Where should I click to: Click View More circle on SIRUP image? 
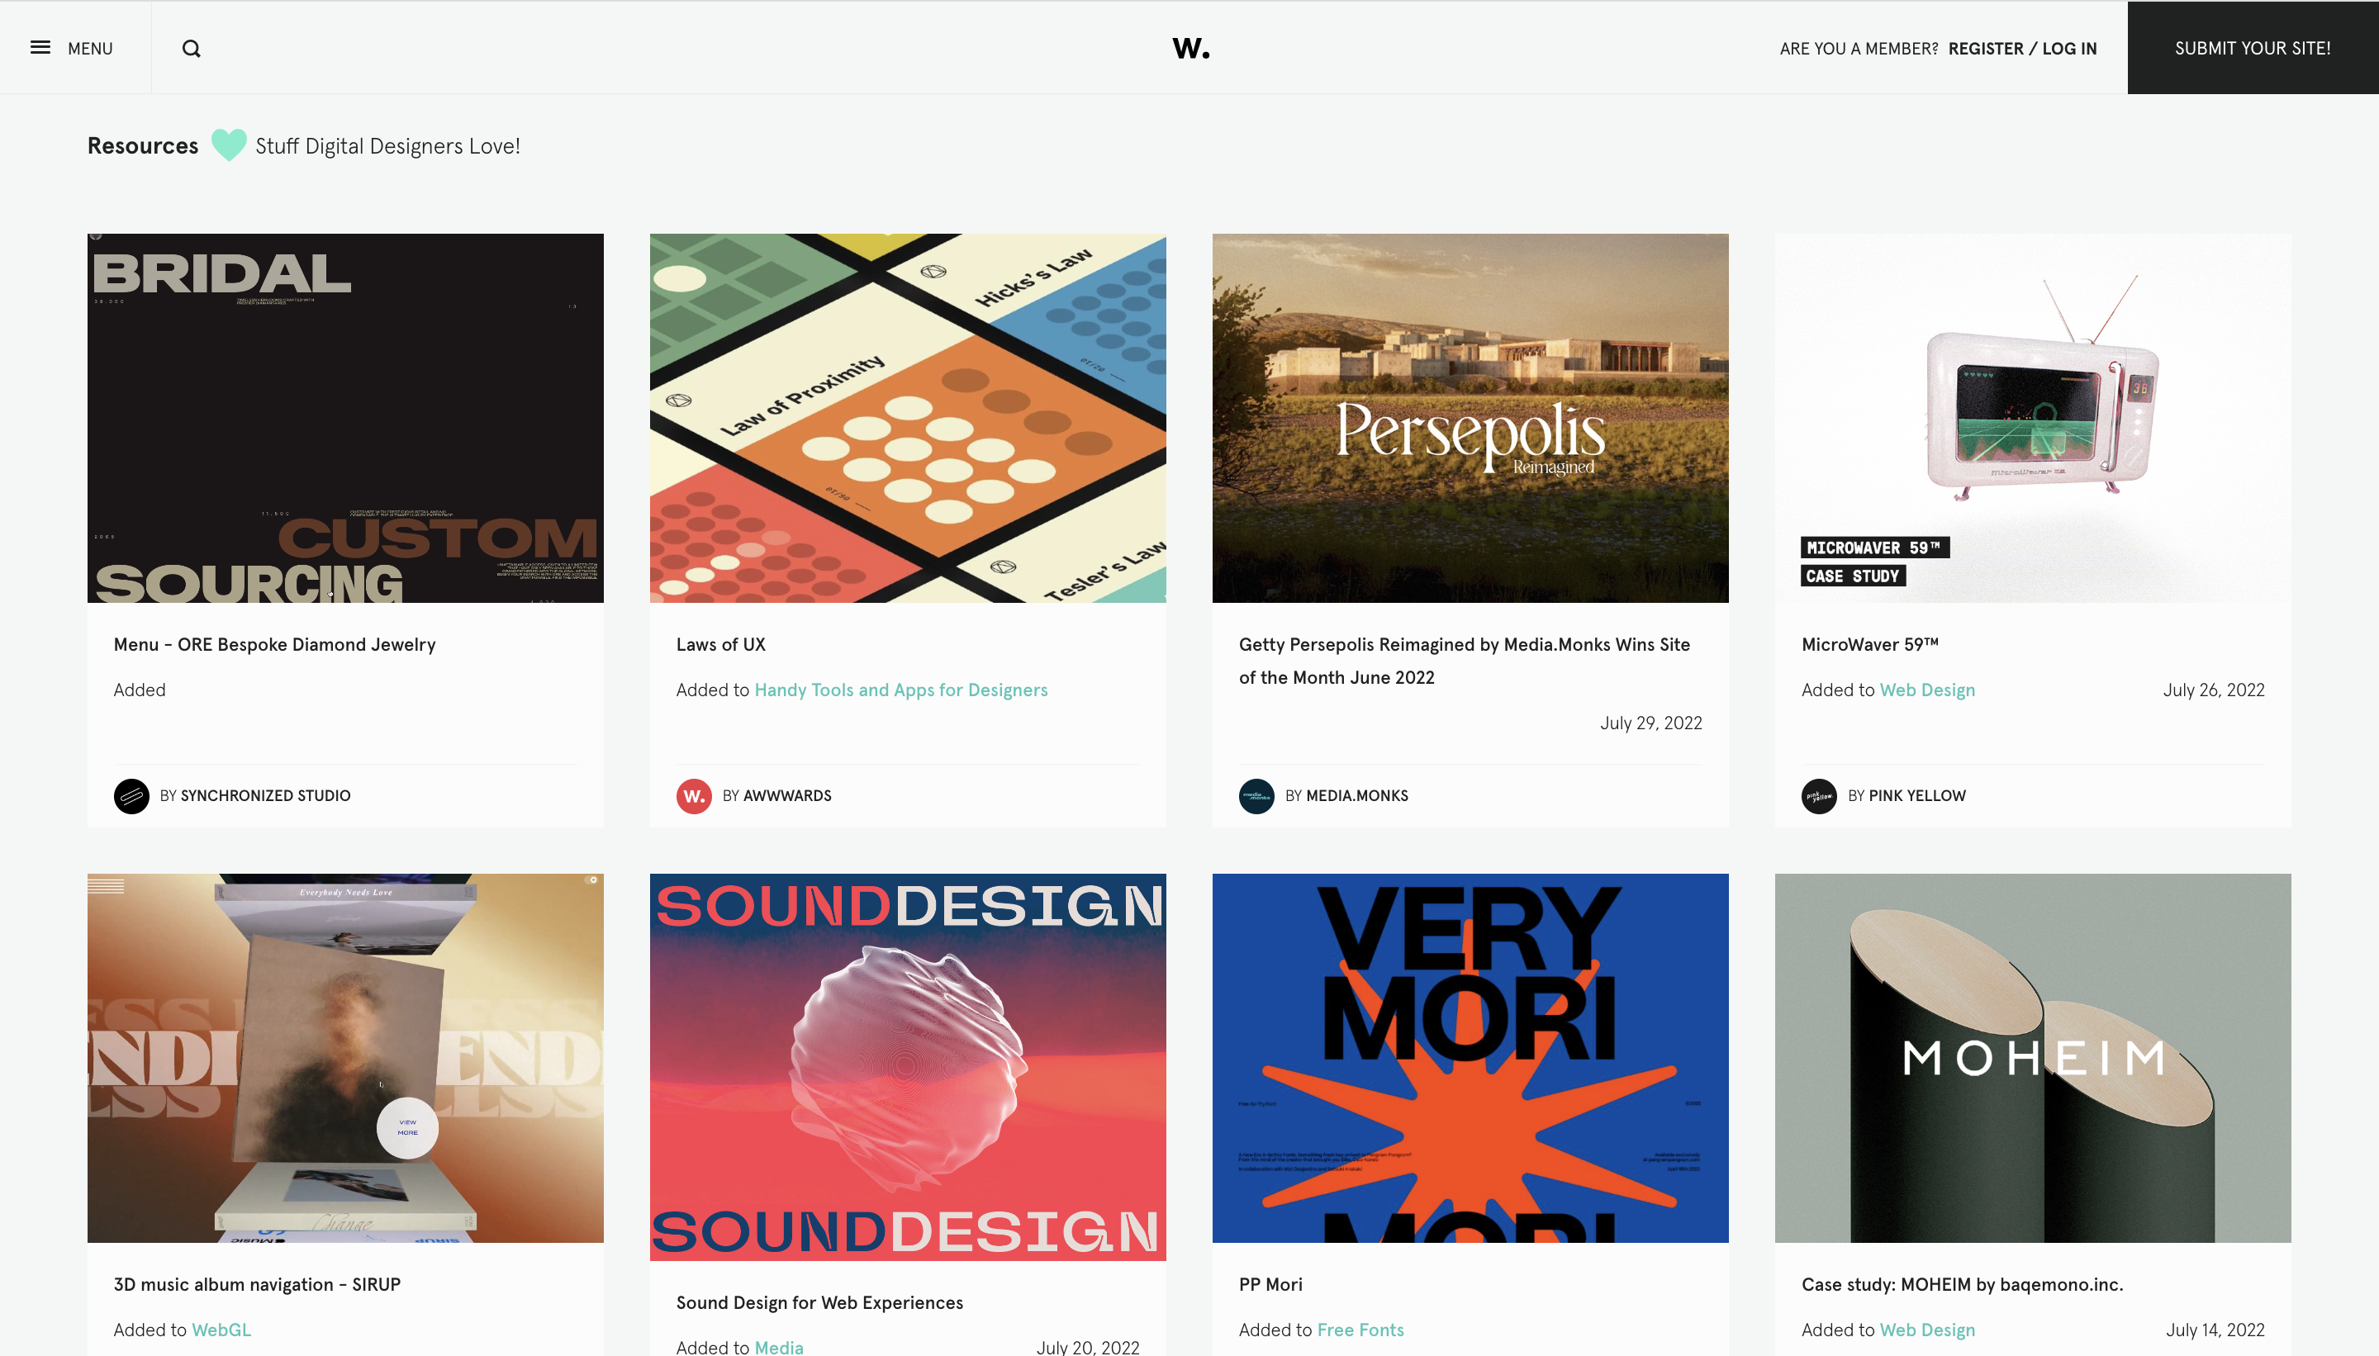click(x=407, y=1127)
